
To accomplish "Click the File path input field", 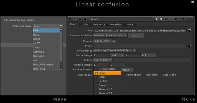I will point(140,31).
